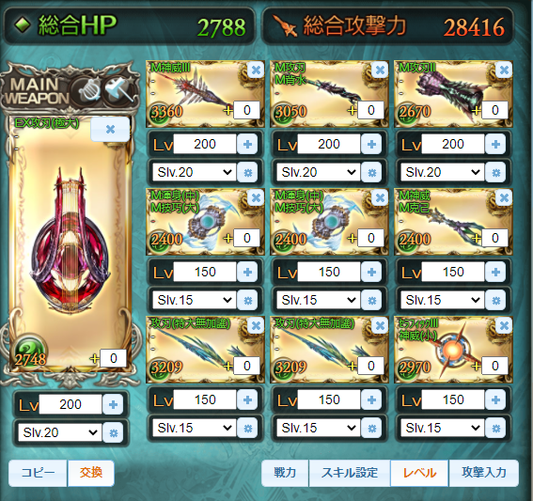Switch to the レベル tab

[x=419, y=473]
